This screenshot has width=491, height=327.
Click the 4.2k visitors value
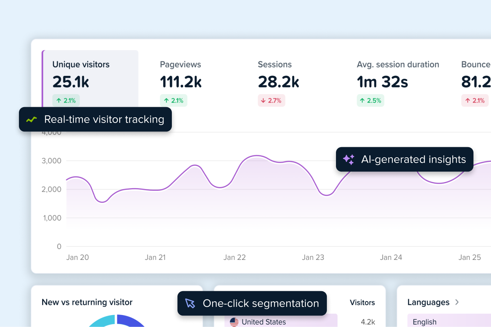[x=368, y=322]
